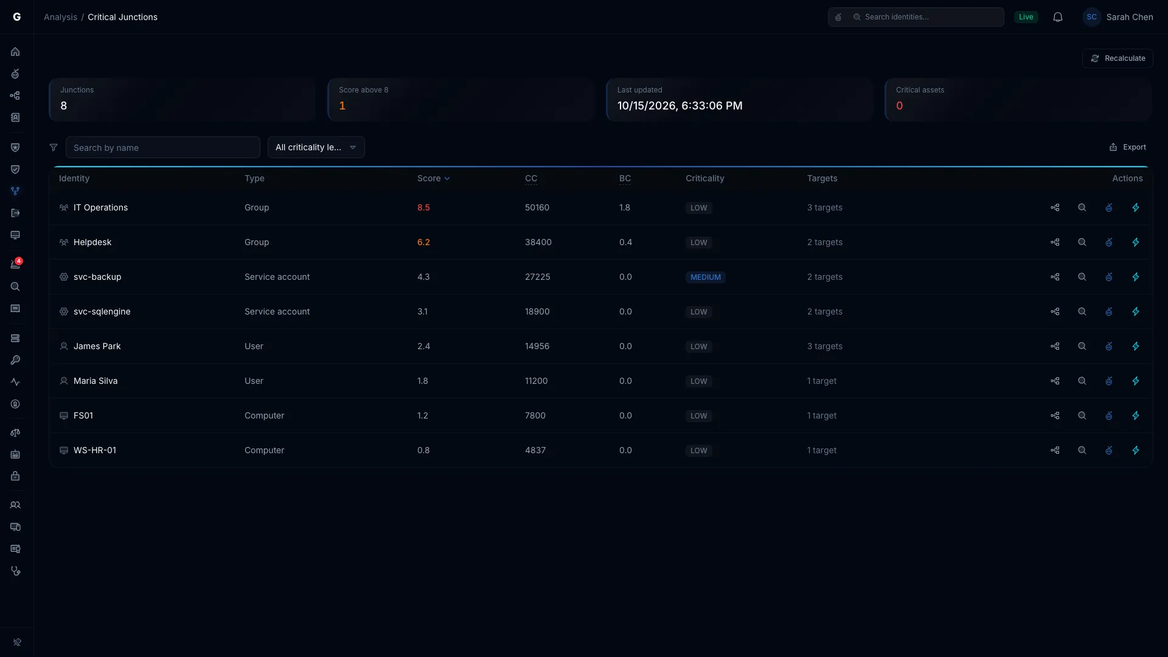1168x657 pixels.
Task: Toggle the Live status indicator
Action: click(x=1026, y=17)
